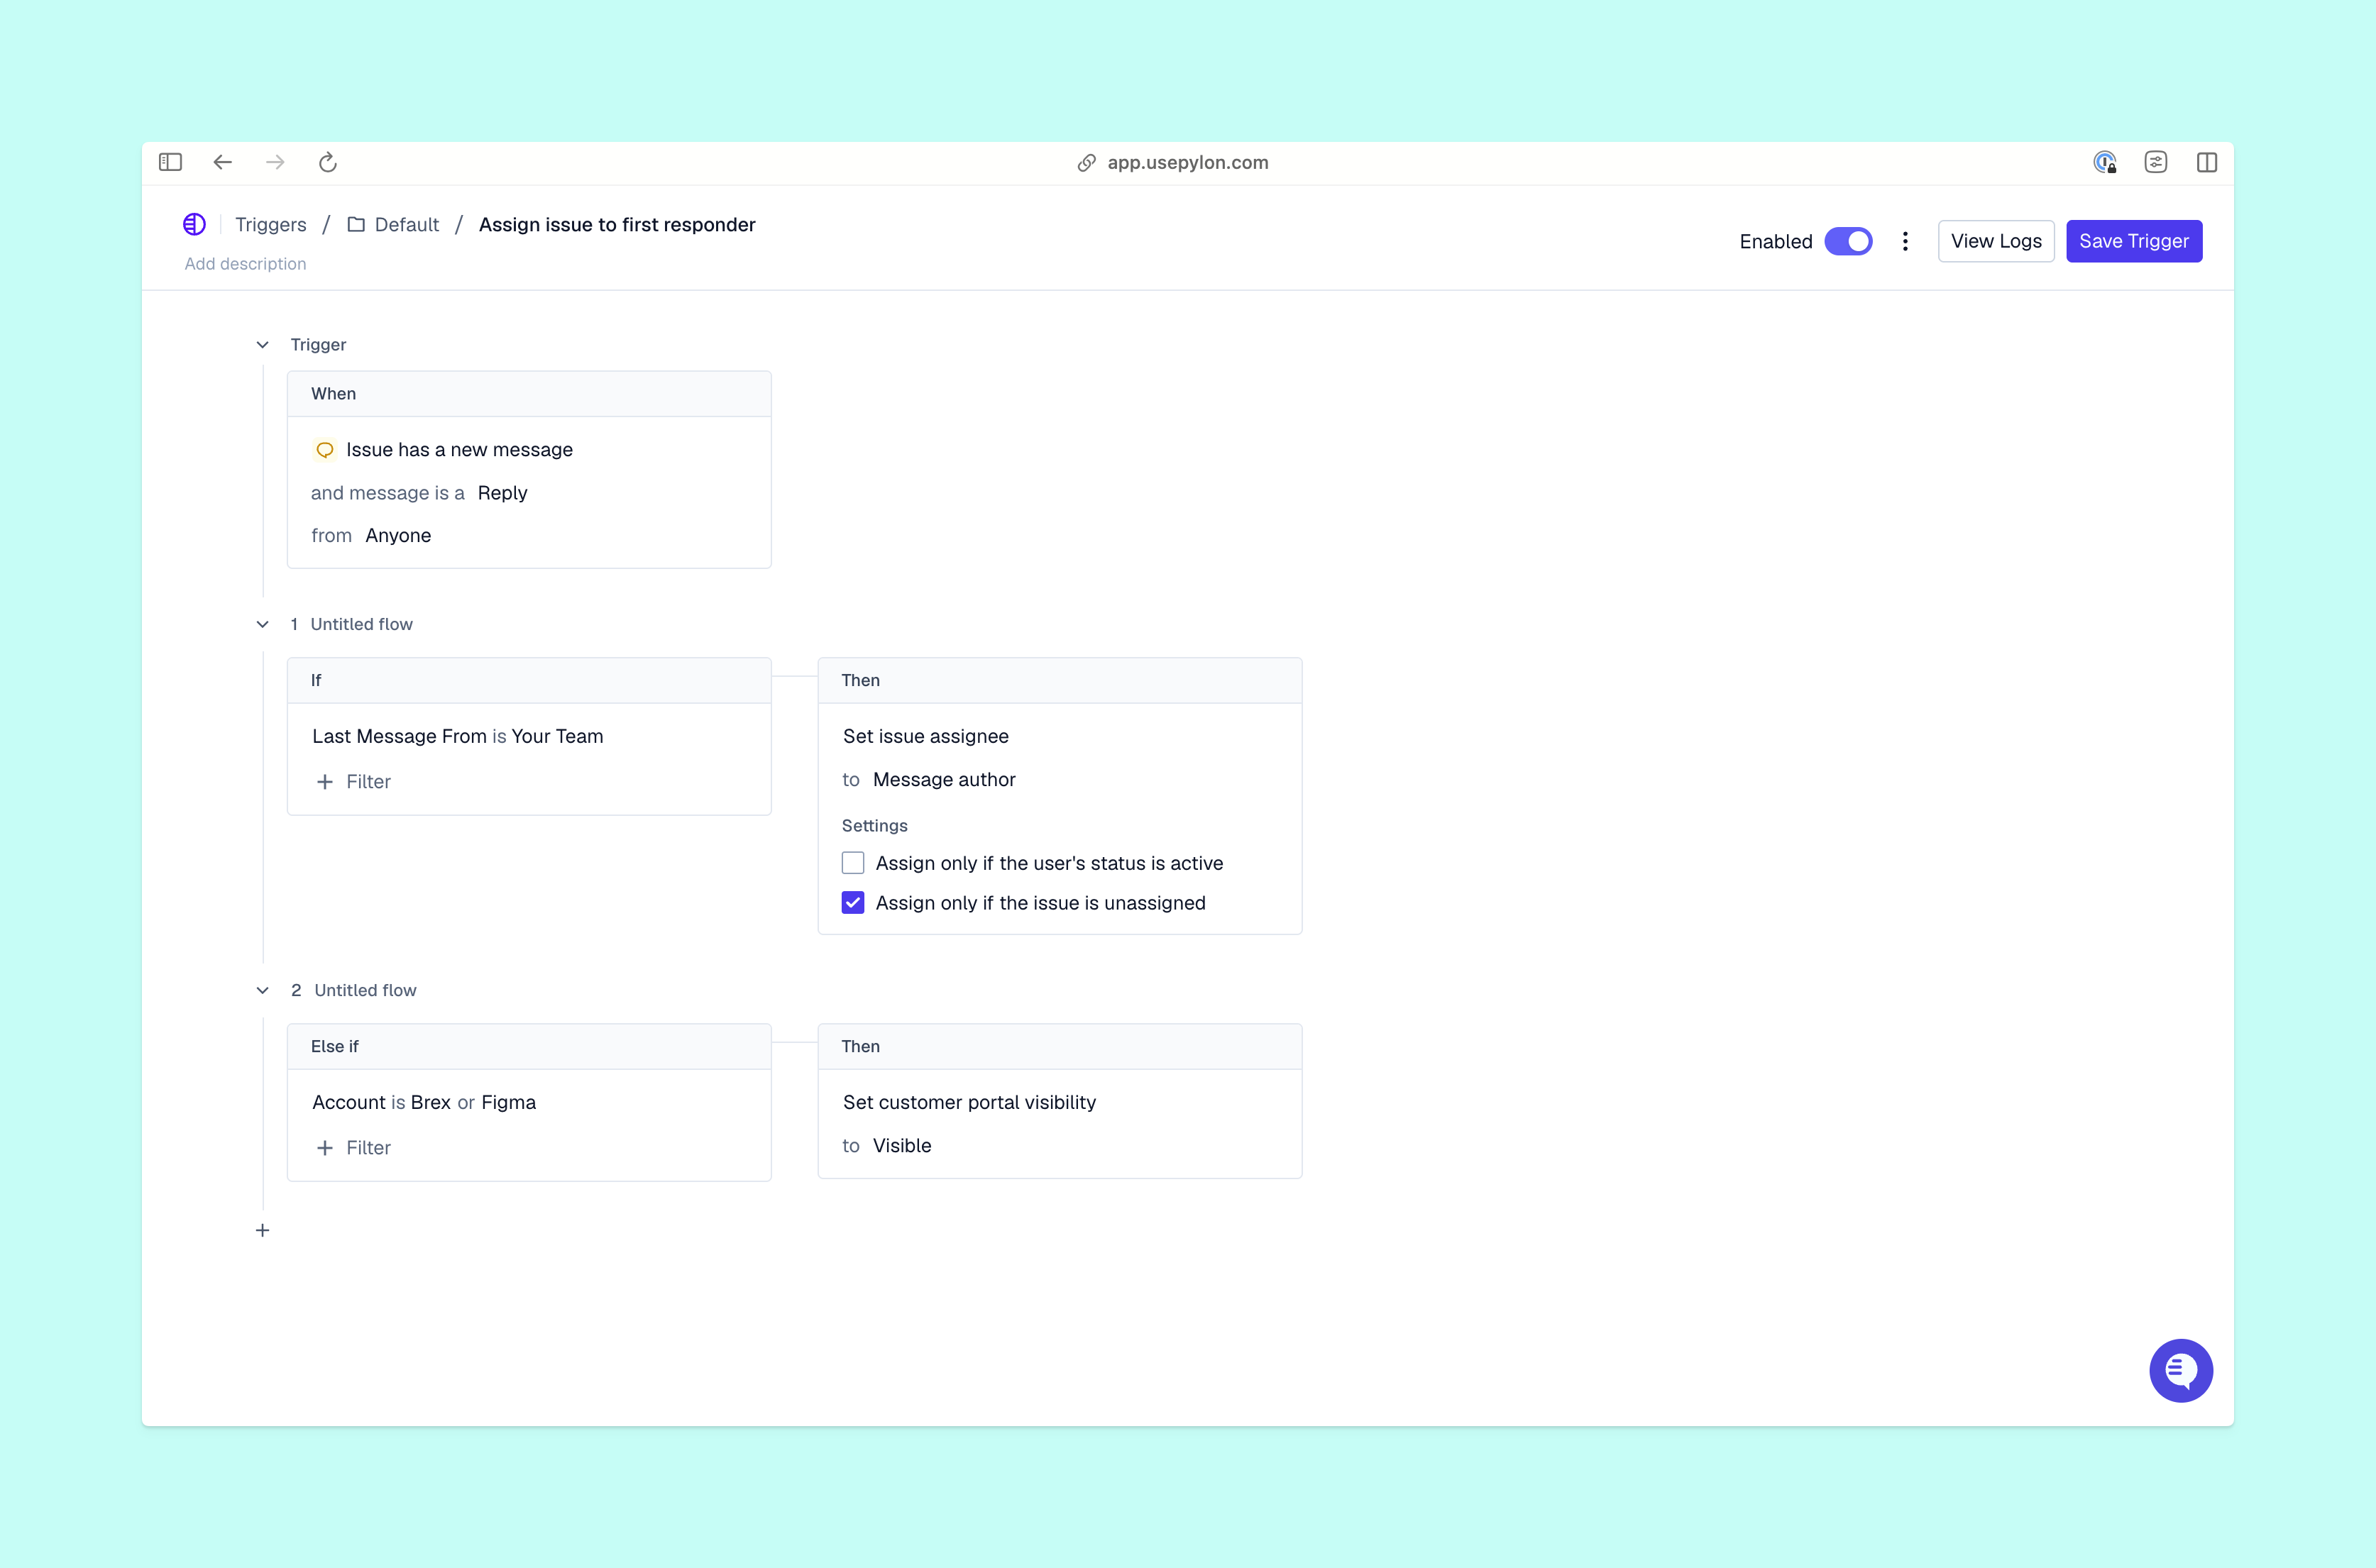Click the Add description field
Viewport: 2376px width, 1568px height.
(x=245, y=264)
